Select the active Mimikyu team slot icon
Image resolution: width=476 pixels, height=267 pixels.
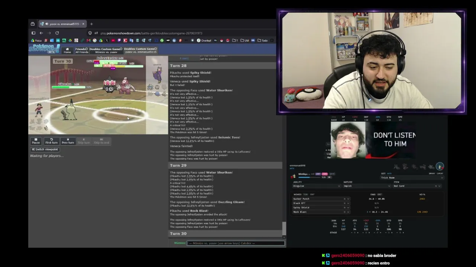440,167
